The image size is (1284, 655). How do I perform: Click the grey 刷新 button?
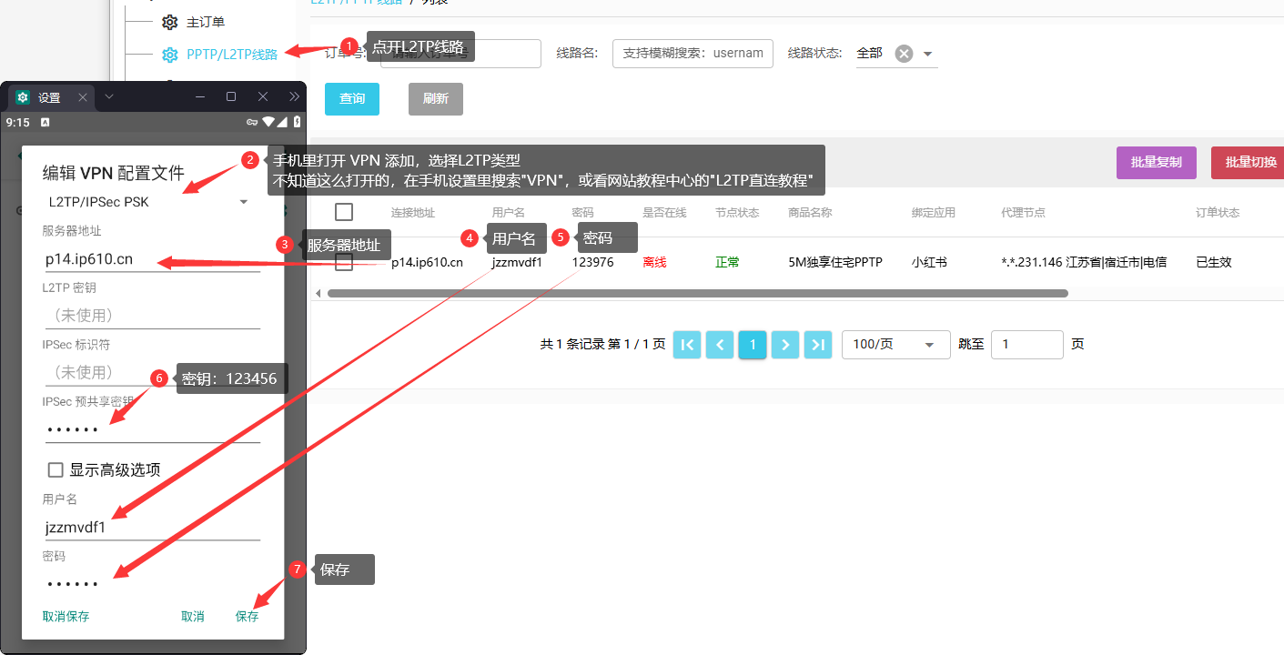(436, 99)
